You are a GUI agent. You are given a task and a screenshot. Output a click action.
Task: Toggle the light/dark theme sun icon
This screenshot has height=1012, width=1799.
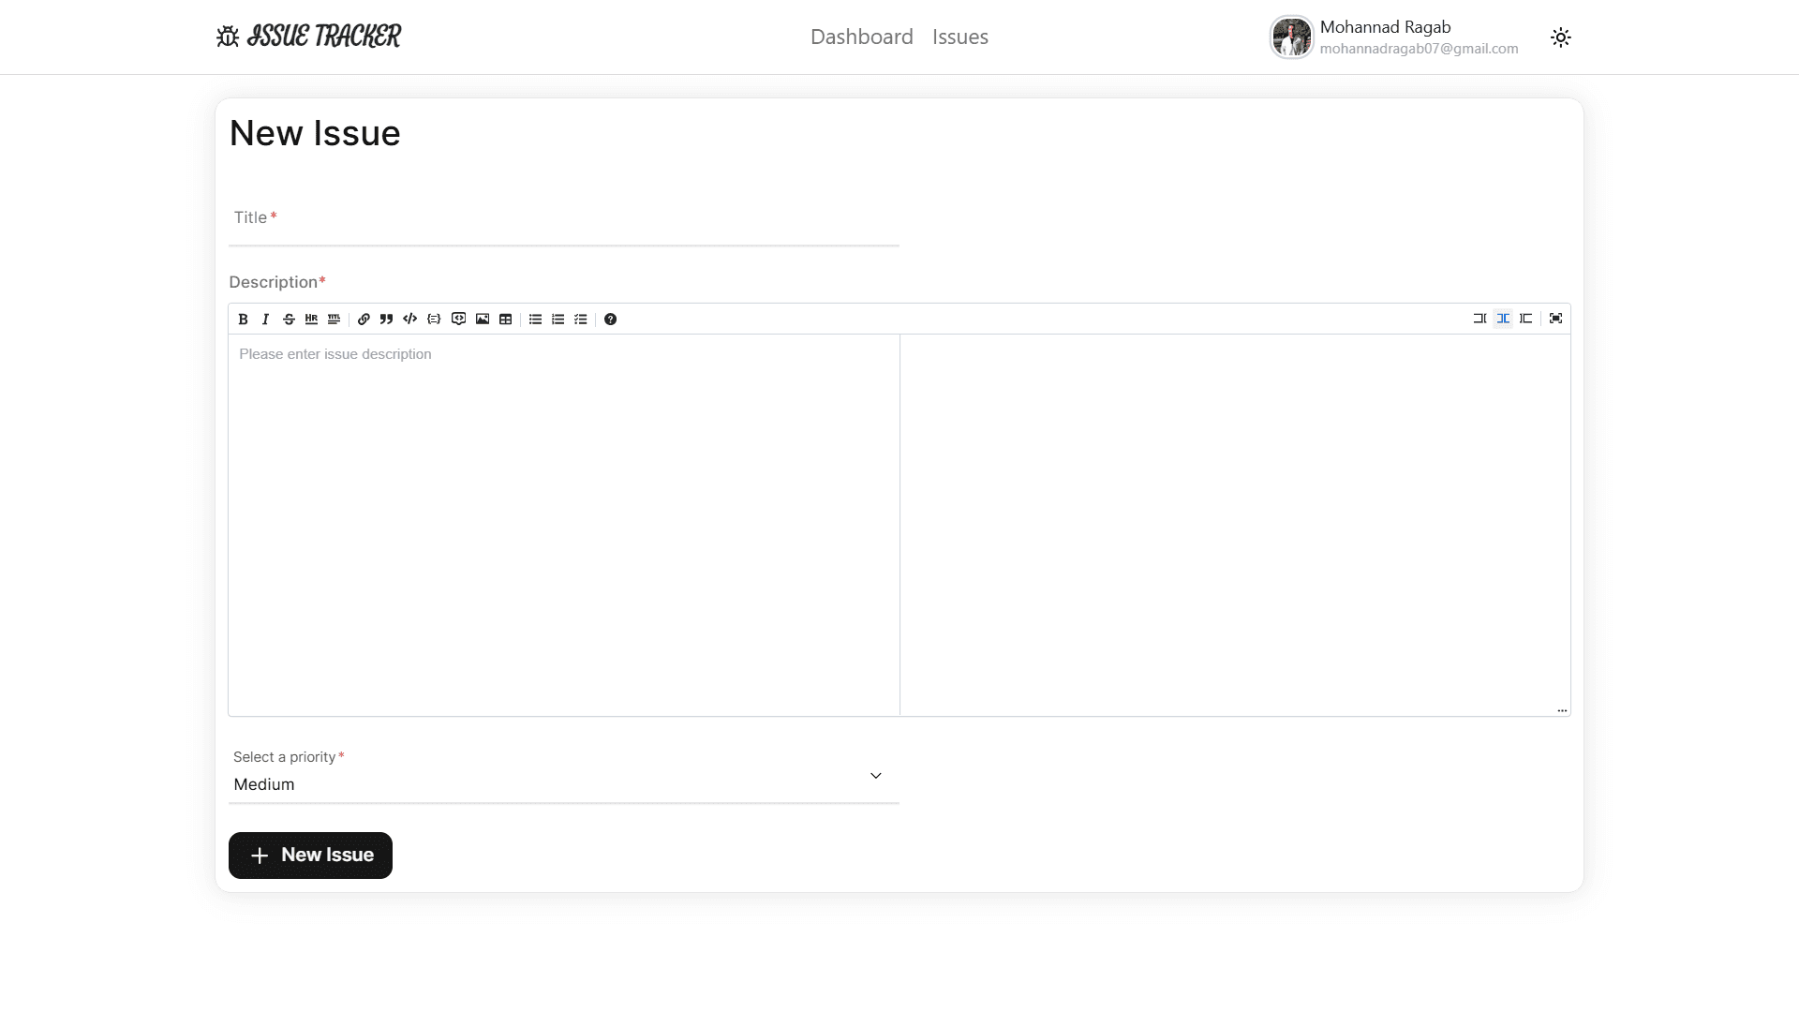click(x=1561, y=37)
